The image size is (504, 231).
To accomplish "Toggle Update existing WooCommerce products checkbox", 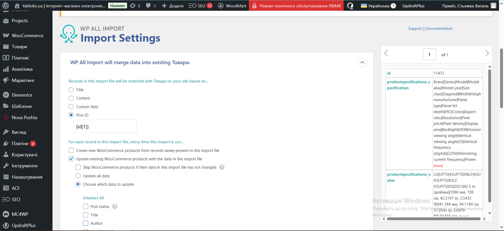I will click(x=71, y=159).
